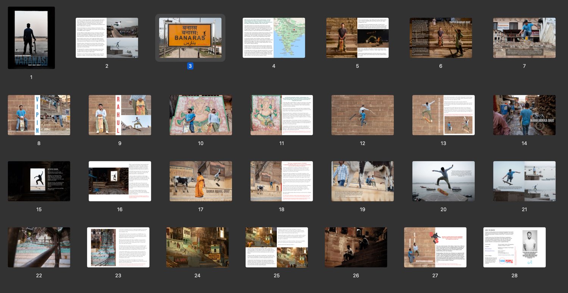The height and width of the screenshot is (293, 568).
Task: Select page 21 skater by river spread
Action: [x=524, y=181]
